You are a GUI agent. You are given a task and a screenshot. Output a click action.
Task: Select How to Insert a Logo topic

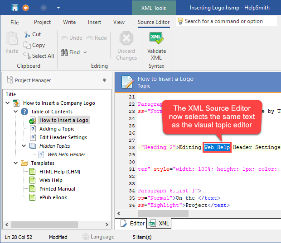(x=64, y=120)
